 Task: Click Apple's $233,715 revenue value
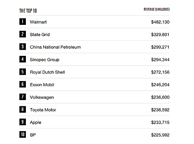coord(160,122)
